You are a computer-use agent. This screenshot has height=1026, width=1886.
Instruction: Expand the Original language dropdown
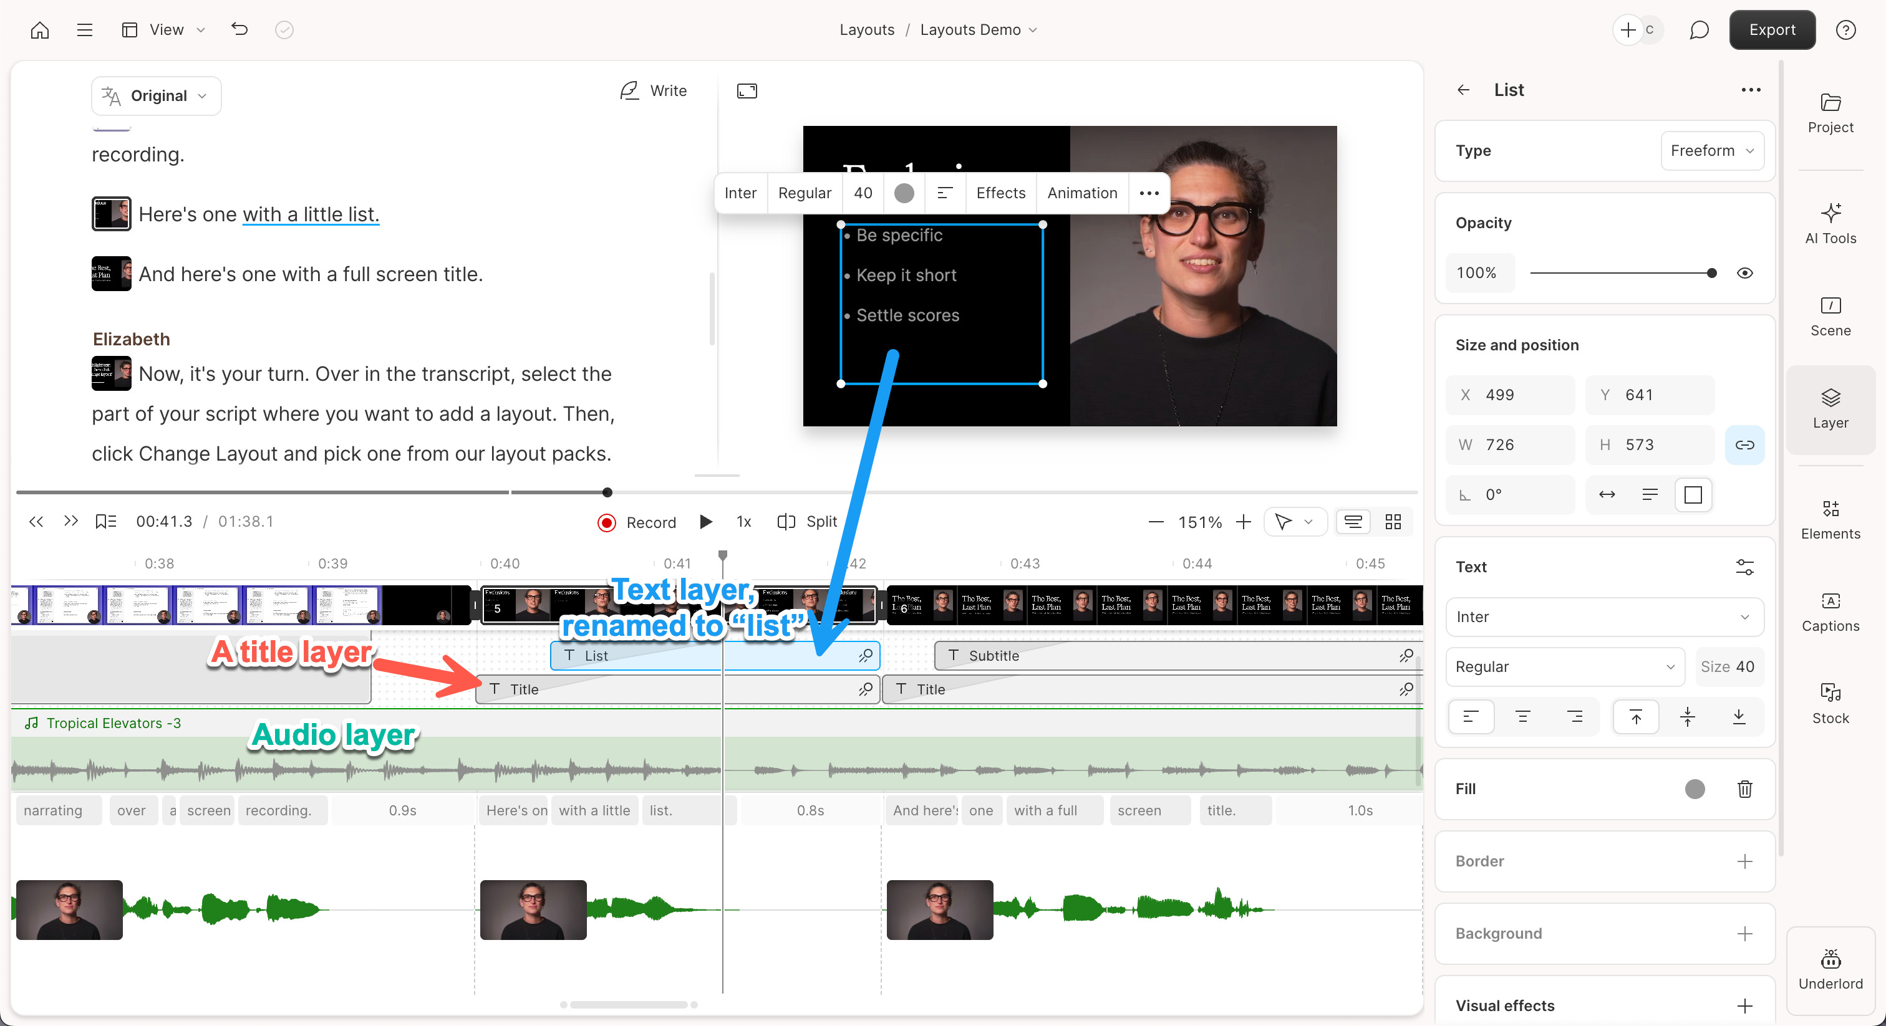[x=156, y=96]
